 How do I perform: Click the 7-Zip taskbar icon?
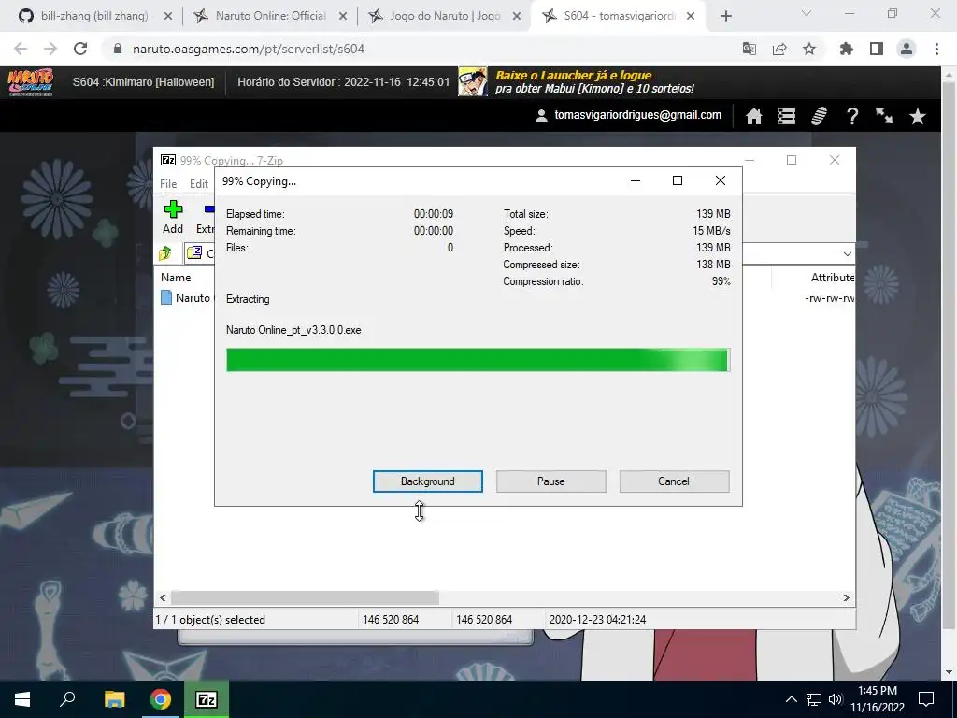pos(207,699)
